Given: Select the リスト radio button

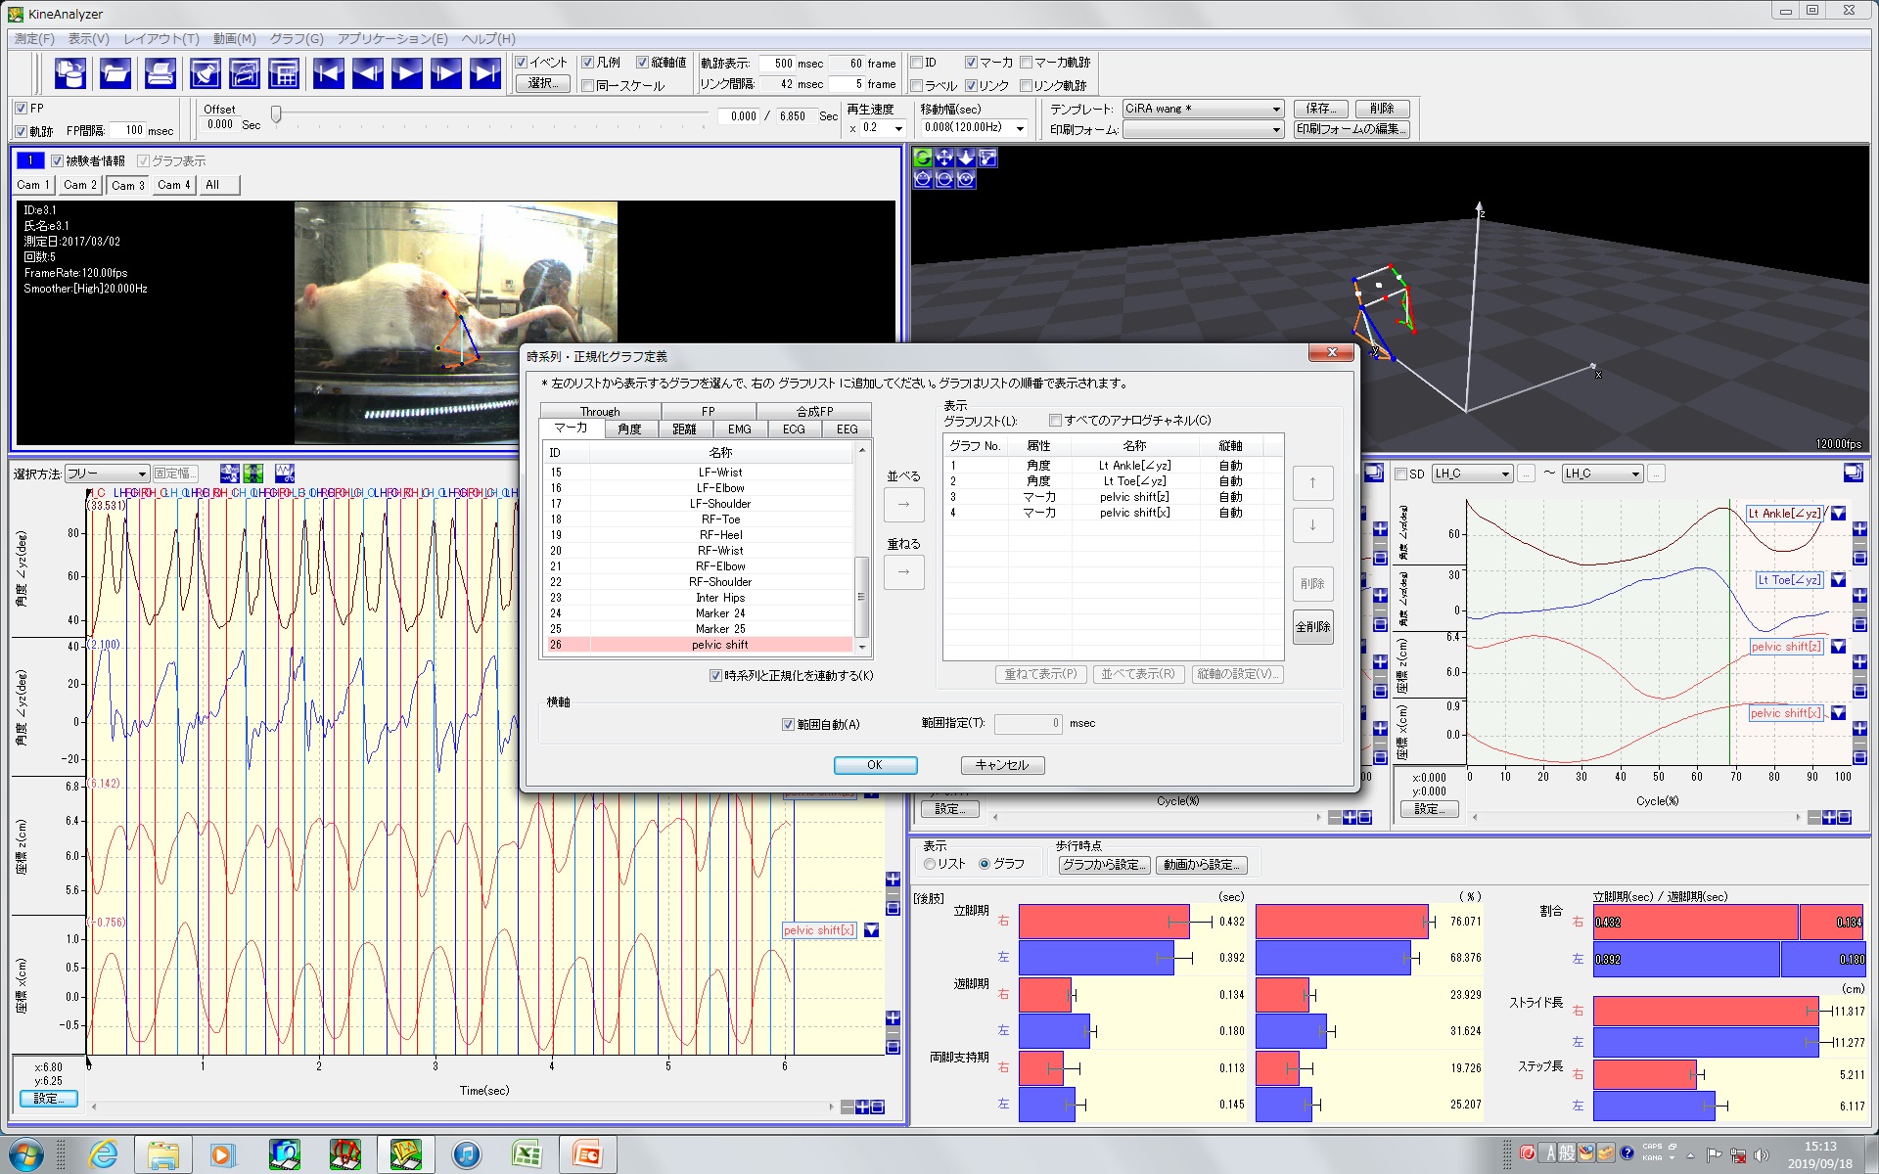Looking at the screenshot, I should pyautogui.click(x=930, y=864).
